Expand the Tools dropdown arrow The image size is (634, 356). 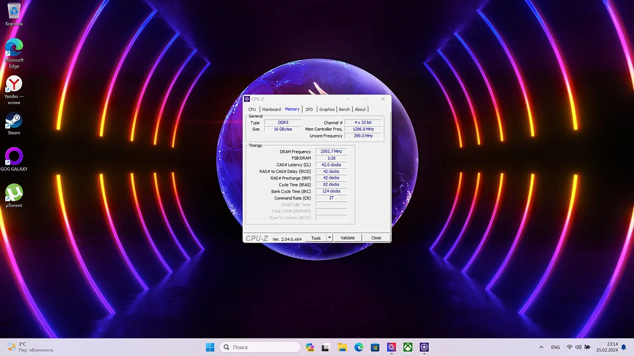[330, 238]
